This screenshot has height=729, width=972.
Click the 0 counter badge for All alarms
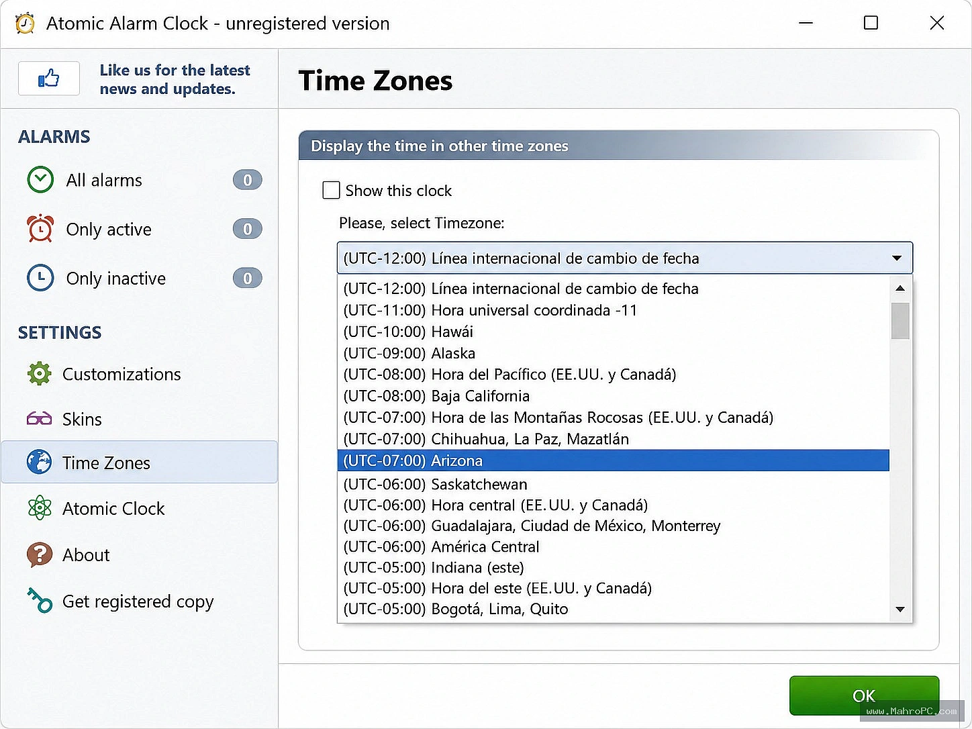[247, 180]
